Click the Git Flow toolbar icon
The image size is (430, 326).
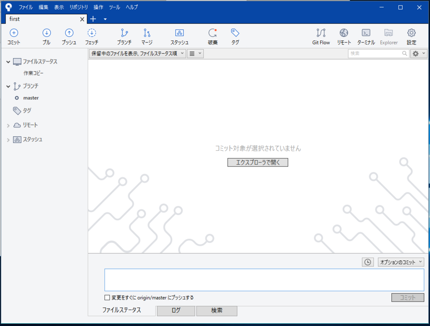click(320, 36)
